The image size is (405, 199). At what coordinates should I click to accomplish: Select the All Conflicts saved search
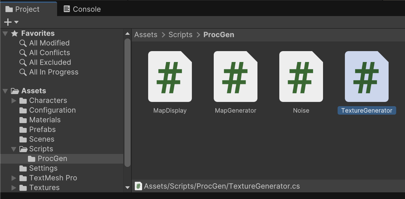click(49, 53)
